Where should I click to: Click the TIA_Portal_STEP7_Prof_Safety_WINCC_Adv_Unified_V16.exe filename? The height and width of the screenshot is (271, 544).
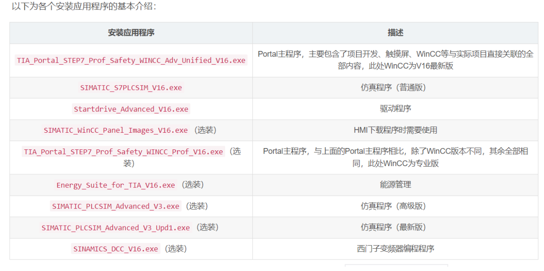[131, 60]
